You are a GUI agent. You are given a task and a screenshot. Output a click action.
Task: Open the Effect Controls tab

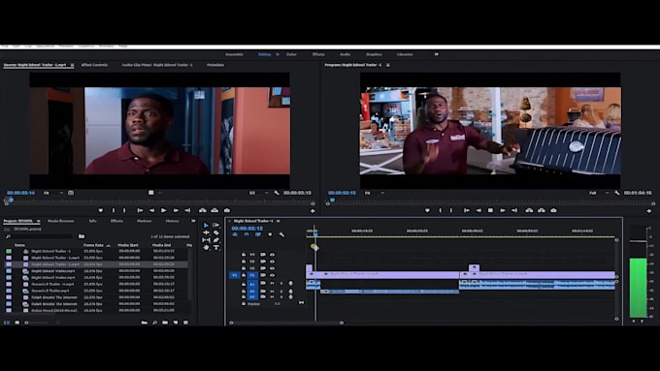pos(95,65)
